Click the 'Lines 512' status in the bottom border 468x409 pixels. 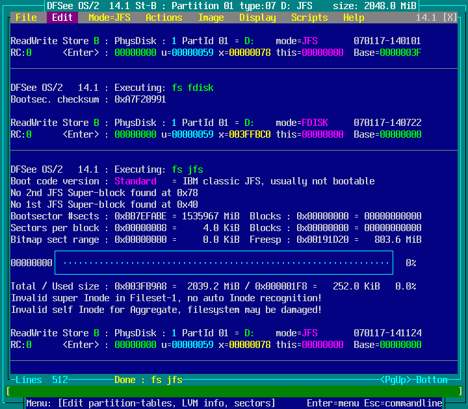42,380
